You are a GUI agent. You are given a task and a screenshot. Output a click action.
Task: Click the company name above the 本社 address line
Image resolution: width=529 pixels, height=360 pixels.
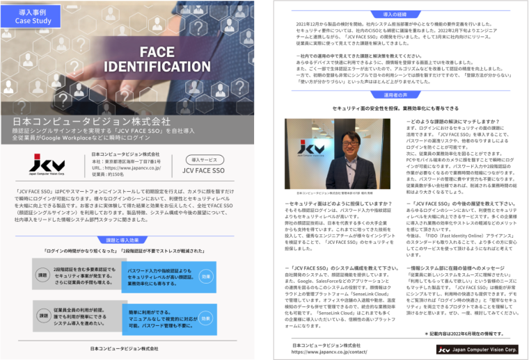point(125,154)
